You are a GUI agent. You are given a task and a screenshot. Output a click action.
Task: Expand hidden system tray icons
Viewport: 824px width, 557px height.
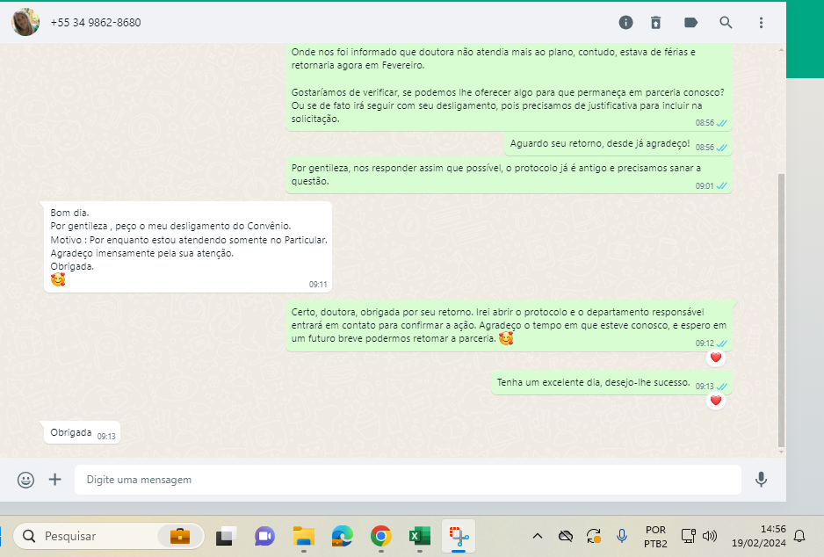(x=537, y=536)
